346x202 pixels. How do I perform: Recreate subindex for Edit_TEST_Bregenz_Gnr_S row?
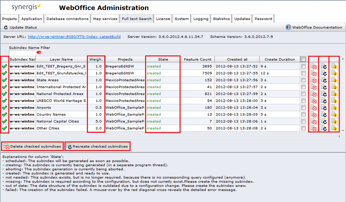point(324,67)
